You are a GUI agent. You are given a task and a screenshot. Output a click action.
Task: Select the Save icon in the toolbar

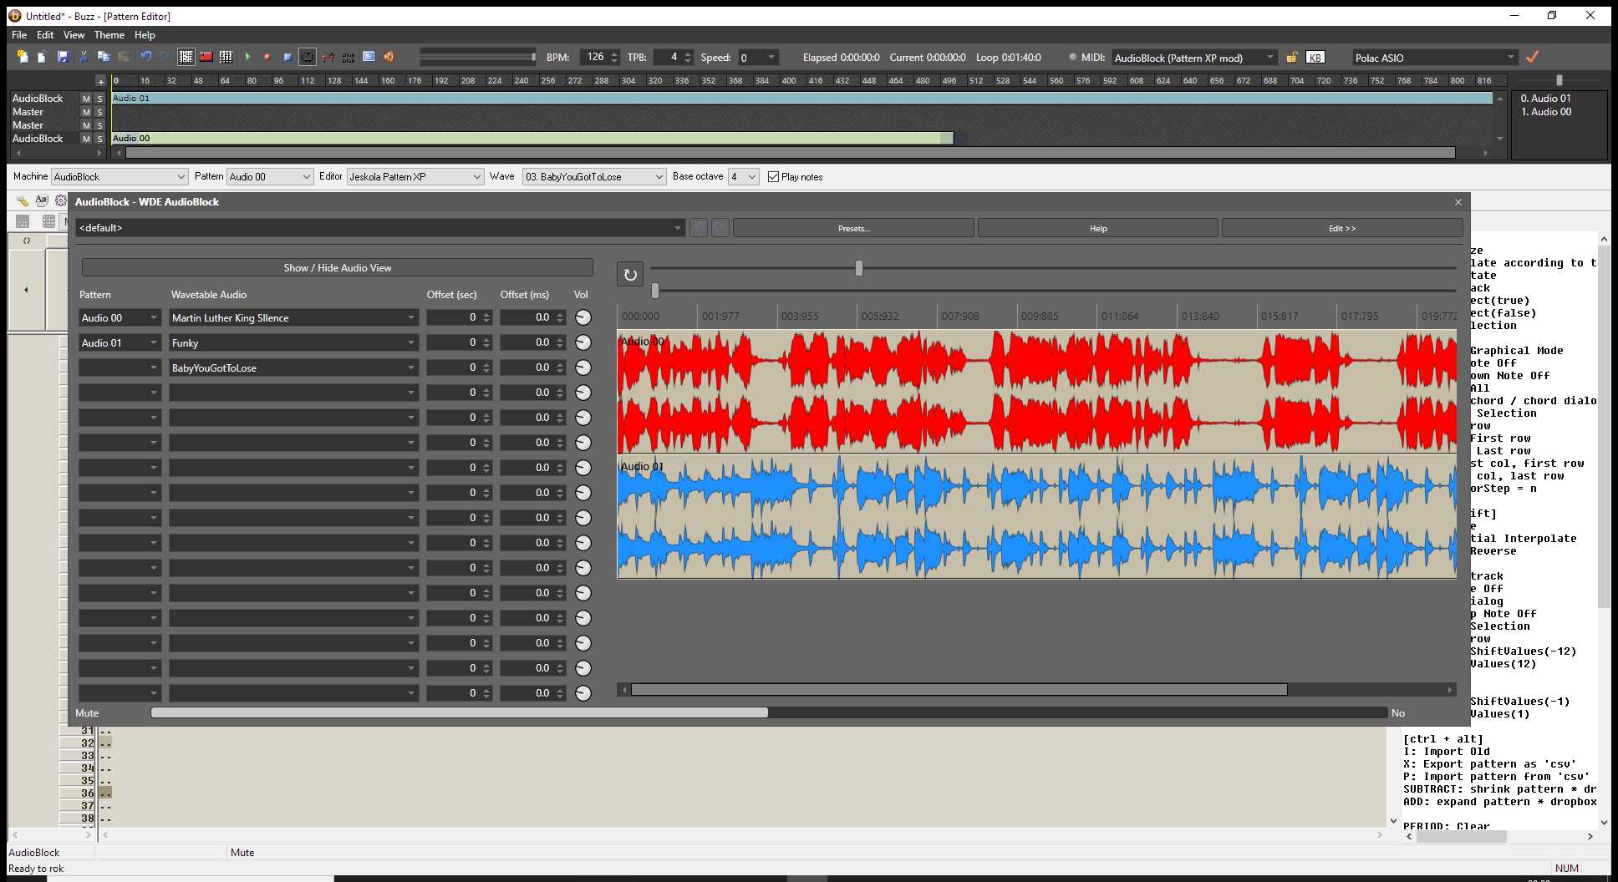click(x=63, y=56)
